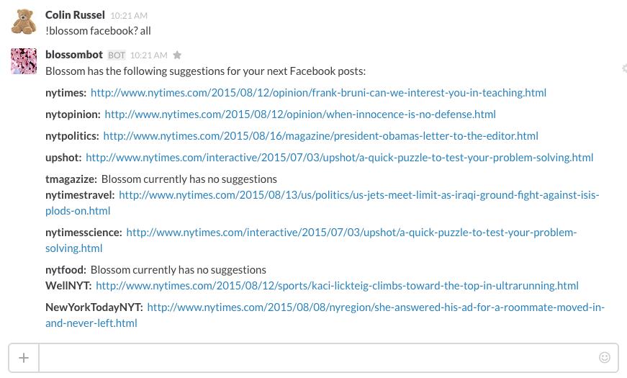
Task: Open the NewYorkTodayNYT roommate ad link
Action: tap(375, 307)
